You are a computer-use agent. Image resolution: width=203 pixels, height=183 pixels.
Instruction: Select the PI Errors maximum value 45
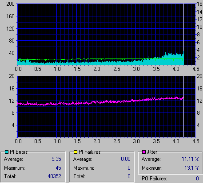click(58, 168)
